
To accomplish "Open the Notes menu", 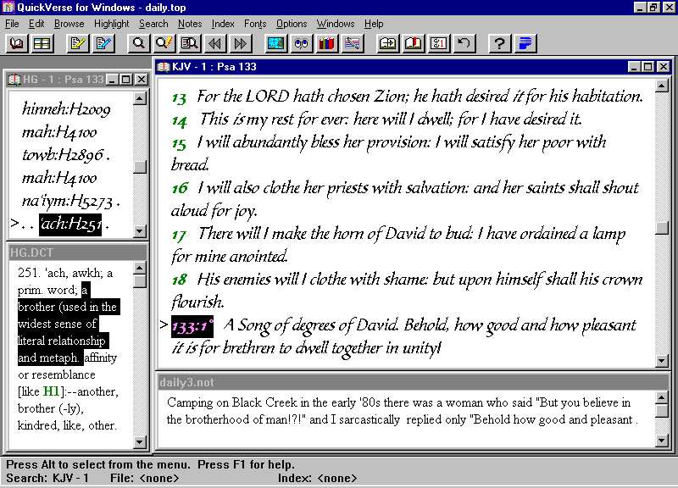I will (190, 24).
